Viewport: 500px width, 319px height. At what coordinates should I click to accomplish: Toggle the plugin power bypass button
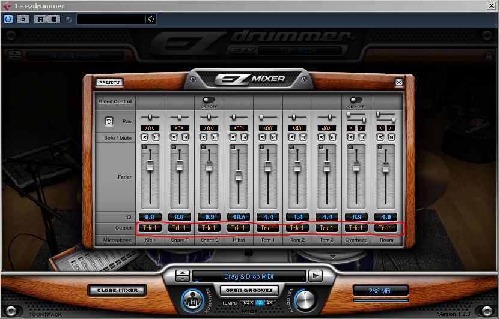tap(8, 19)
